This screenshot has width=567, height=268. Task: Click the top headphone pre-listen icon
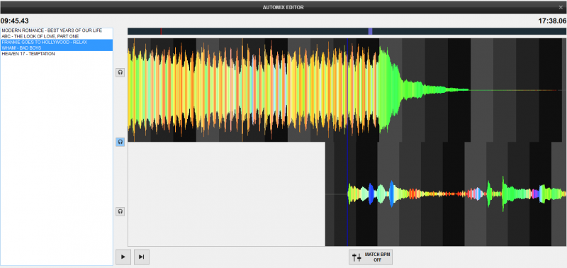coord(120,72)
